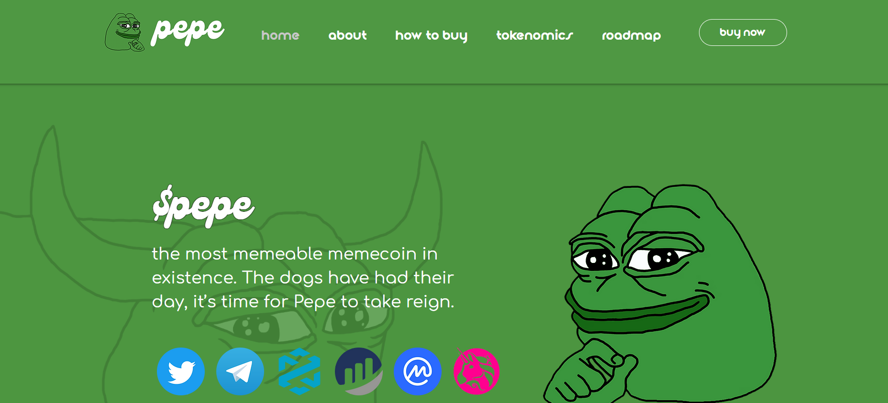The image size is (888, 403).
Task: Jump to the tokenomics nav section
Action: [534, 35]
